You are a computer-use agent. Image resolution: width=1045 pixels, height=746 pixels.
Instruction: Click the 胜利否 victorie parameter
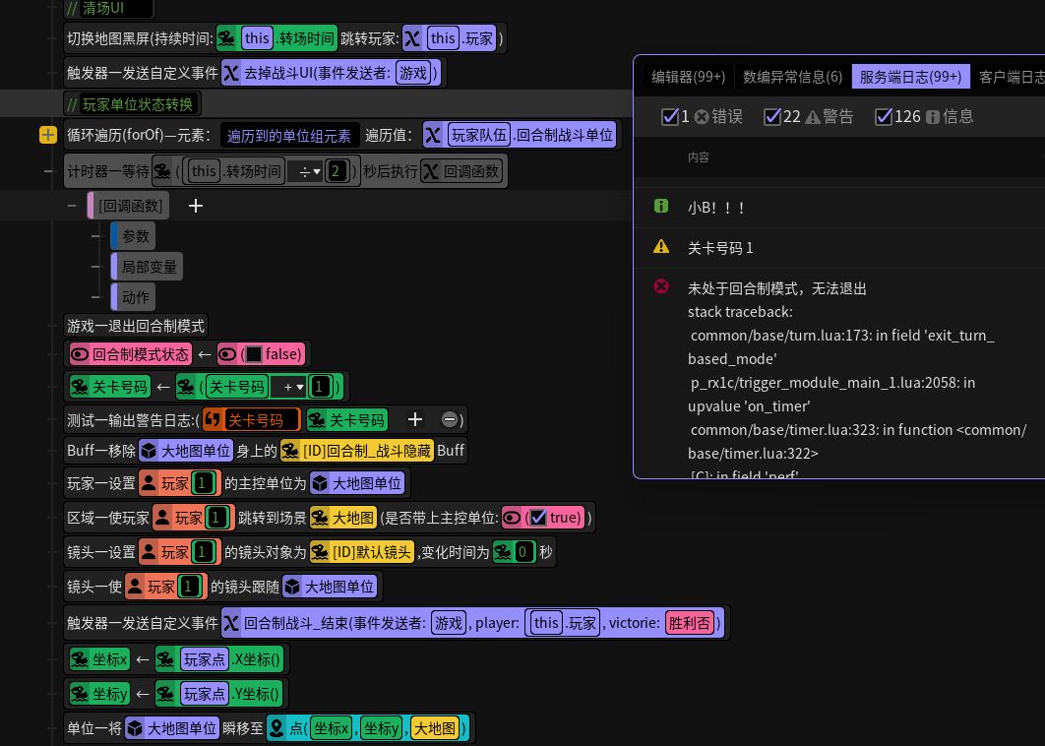(x=689, y=623)
